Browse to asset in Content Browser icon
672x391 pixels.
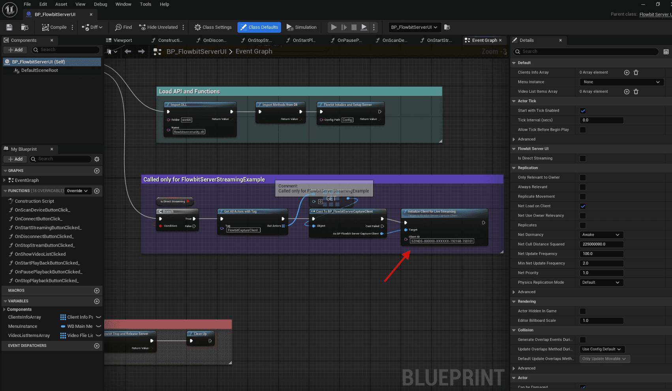[25, 27]
